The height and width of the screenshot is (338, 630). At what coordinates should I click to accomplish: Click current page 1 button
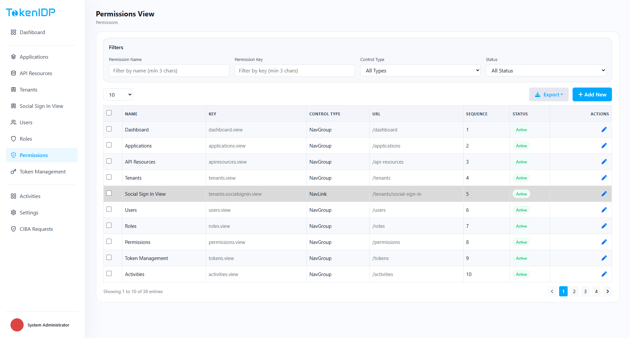(x=563, y=291)
